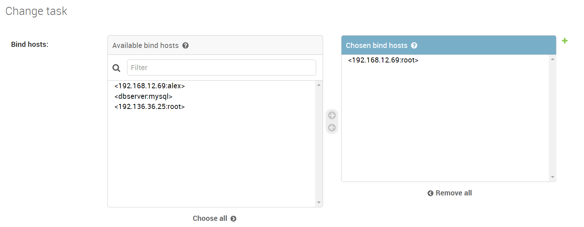Click the chosen hosts scrollbar down arrow
The image size is (584, 227).
coord(552,177)
